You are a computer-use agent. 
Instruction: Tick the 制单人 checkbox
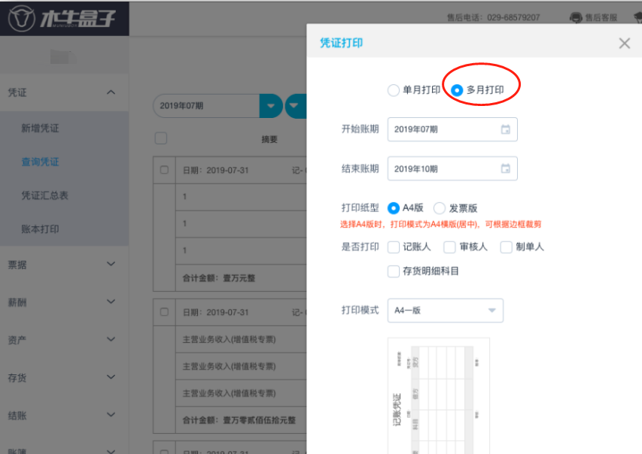(506, 247)
